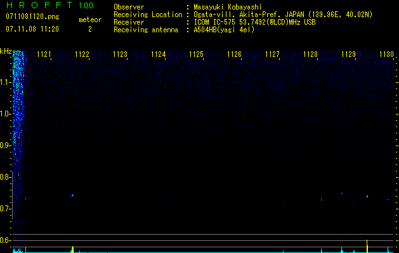Viewport: 399px width, 253px height.
Task: Click the 0.8 kHz frequency tick label
Action: 6,177
